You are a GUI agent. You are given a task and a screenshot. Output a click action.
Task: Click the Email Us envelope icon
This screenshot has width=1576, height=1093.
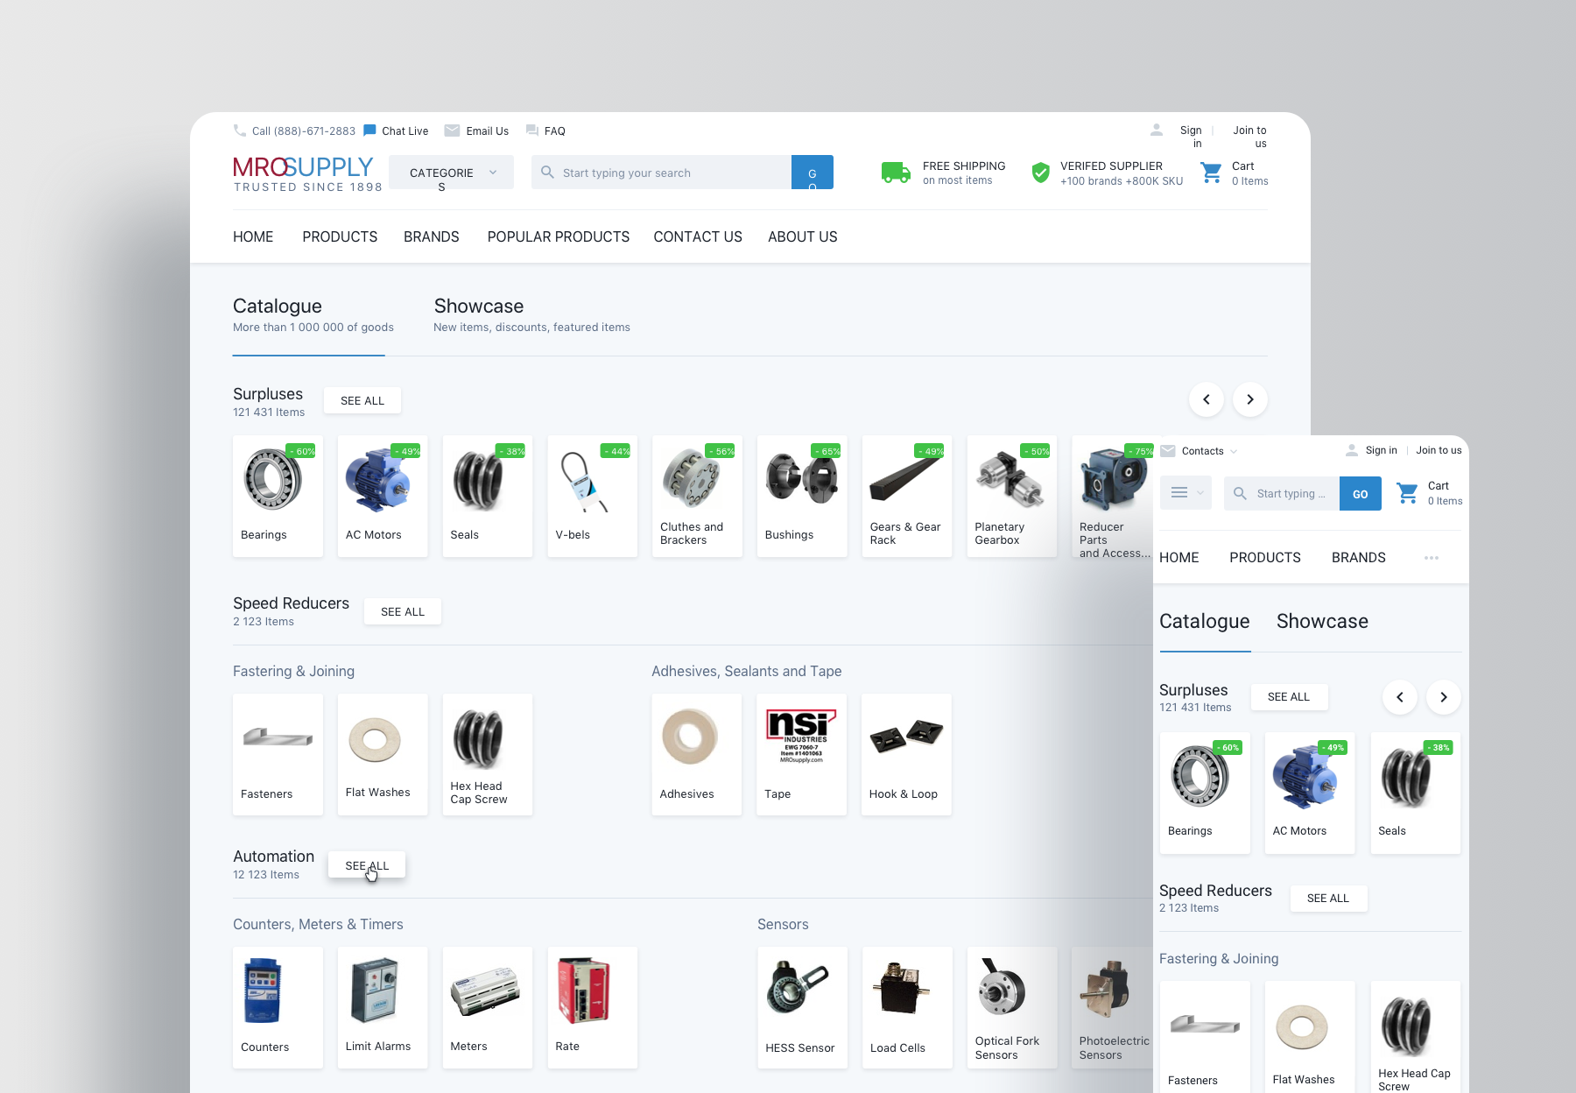coord(452,130)
